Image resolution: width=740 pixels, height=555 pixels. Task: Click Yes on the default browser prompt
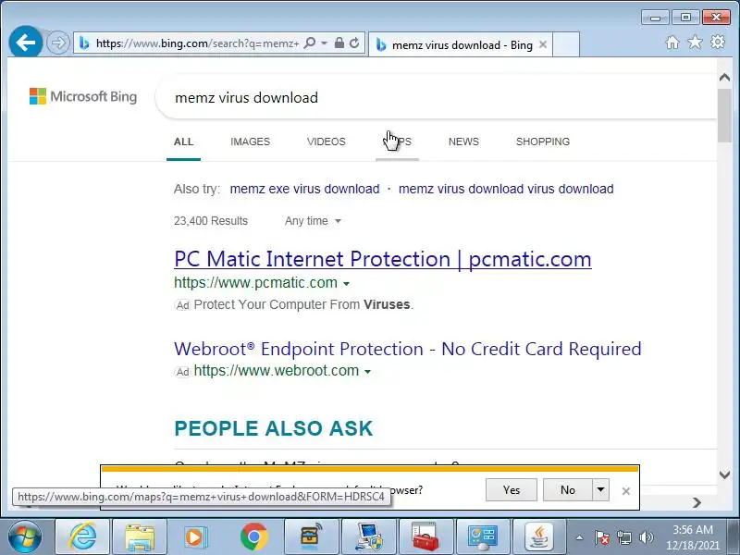tap(512, 490)
